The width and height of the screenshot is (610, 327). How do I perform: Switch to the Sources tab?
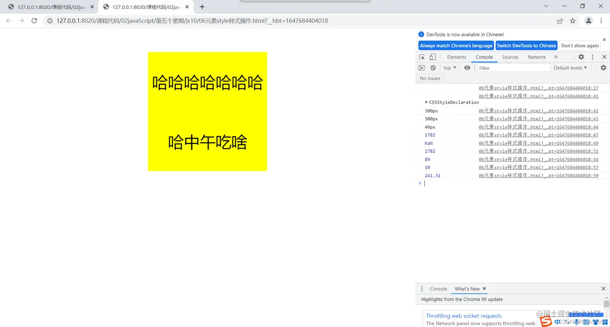coord(510,57)
